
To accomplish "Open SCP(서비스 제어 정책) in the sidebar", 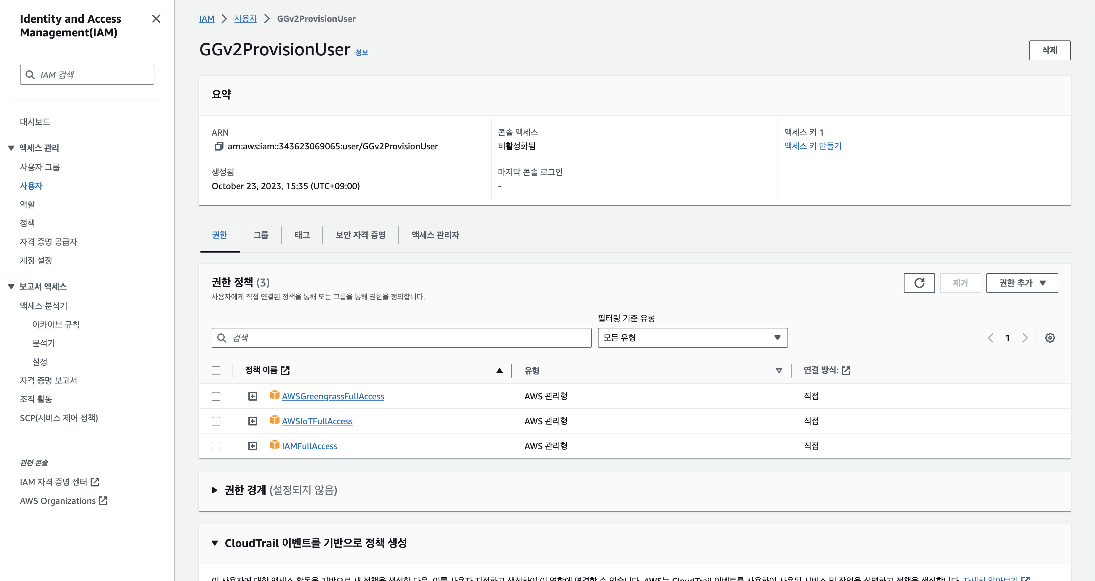I will pos(59,418).
